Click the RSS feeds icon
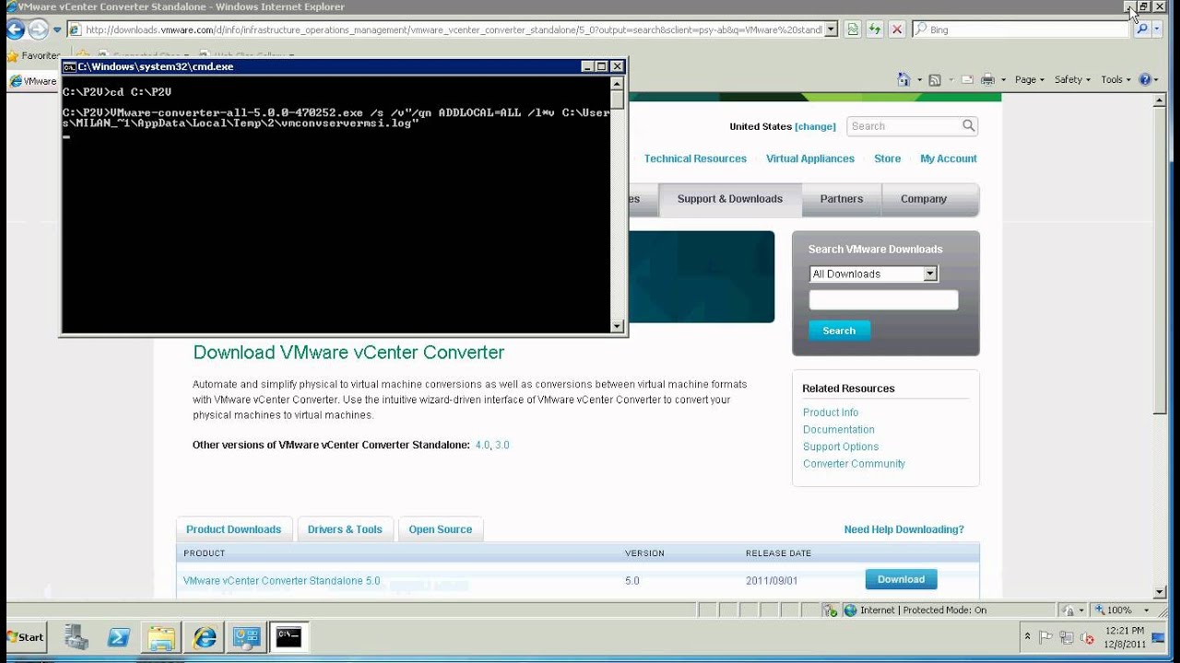The width and height of the screenshot is (1180, 663). tap(934, 80)
